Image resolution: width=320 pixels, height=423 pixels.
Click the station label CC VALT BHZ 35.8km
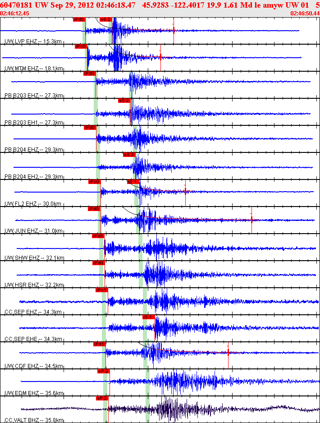click(x=34, y=420)
